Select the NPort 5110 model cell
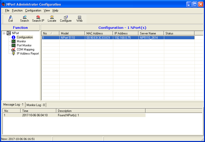205x142 pixels. 72,38
